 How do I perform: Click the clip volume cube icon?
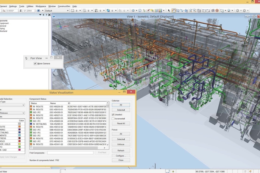point(213,11)
